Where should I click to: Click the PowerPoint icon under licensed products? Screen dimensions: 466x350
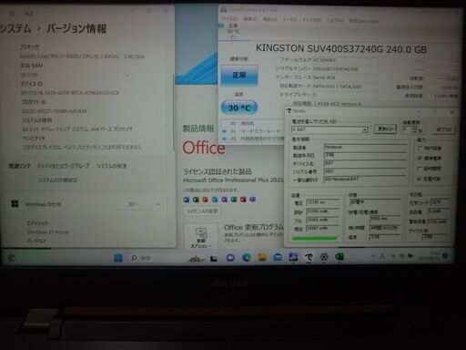pyautogui.click(x=205, y=200)
